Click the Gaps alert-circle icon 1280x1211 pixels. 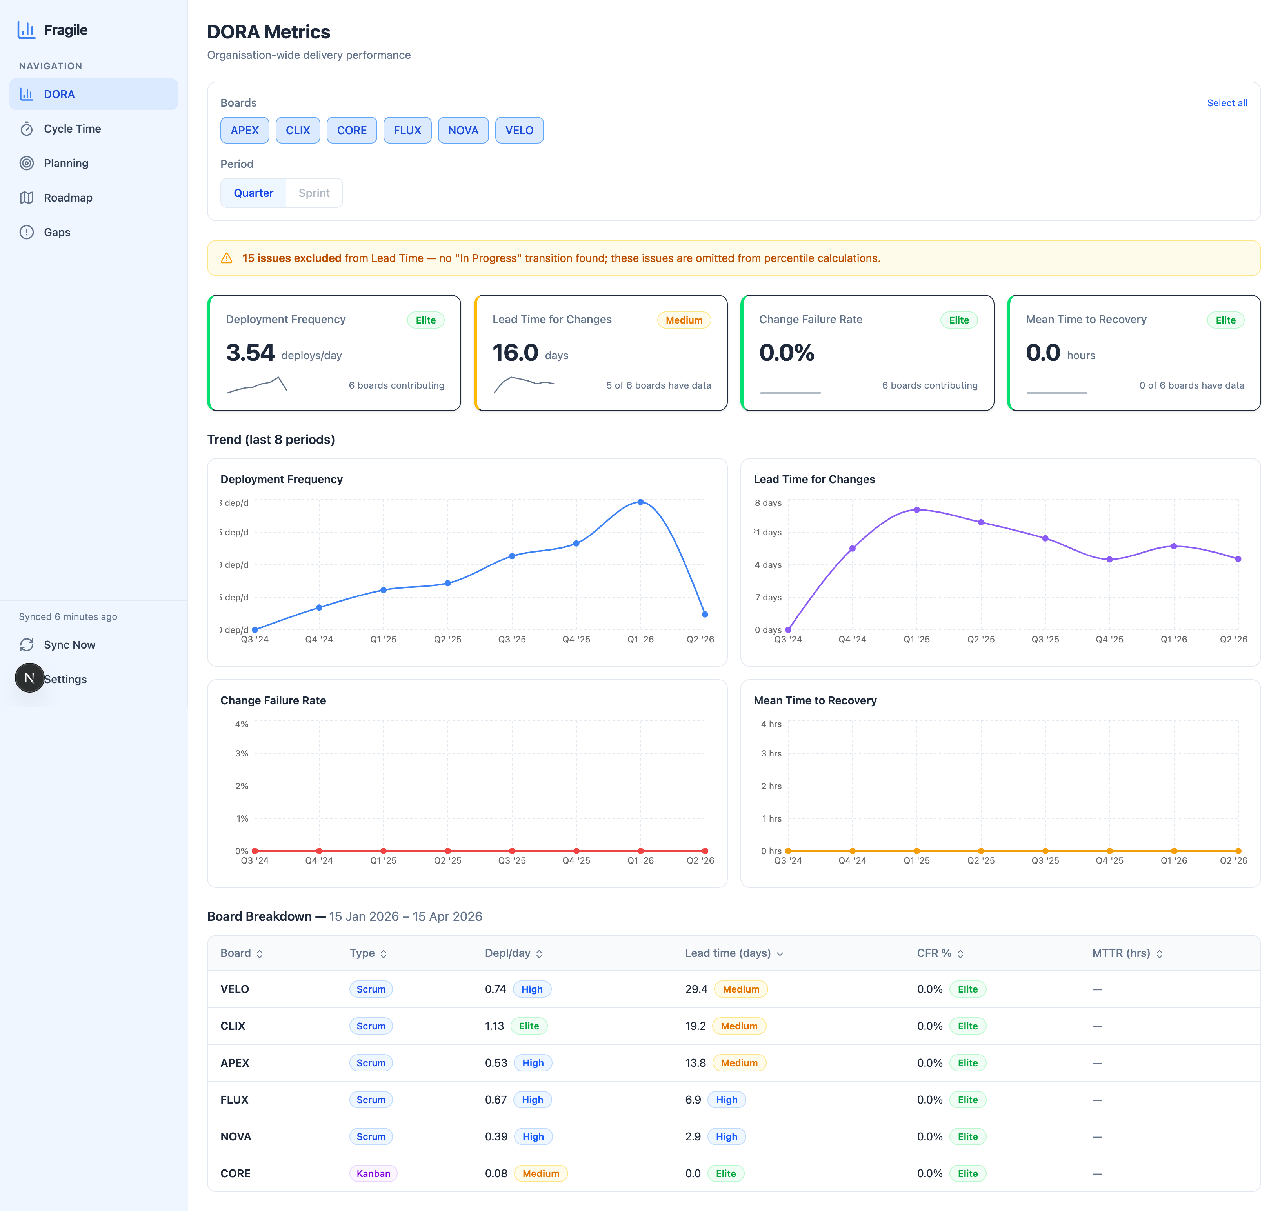(x=26, y=233)
